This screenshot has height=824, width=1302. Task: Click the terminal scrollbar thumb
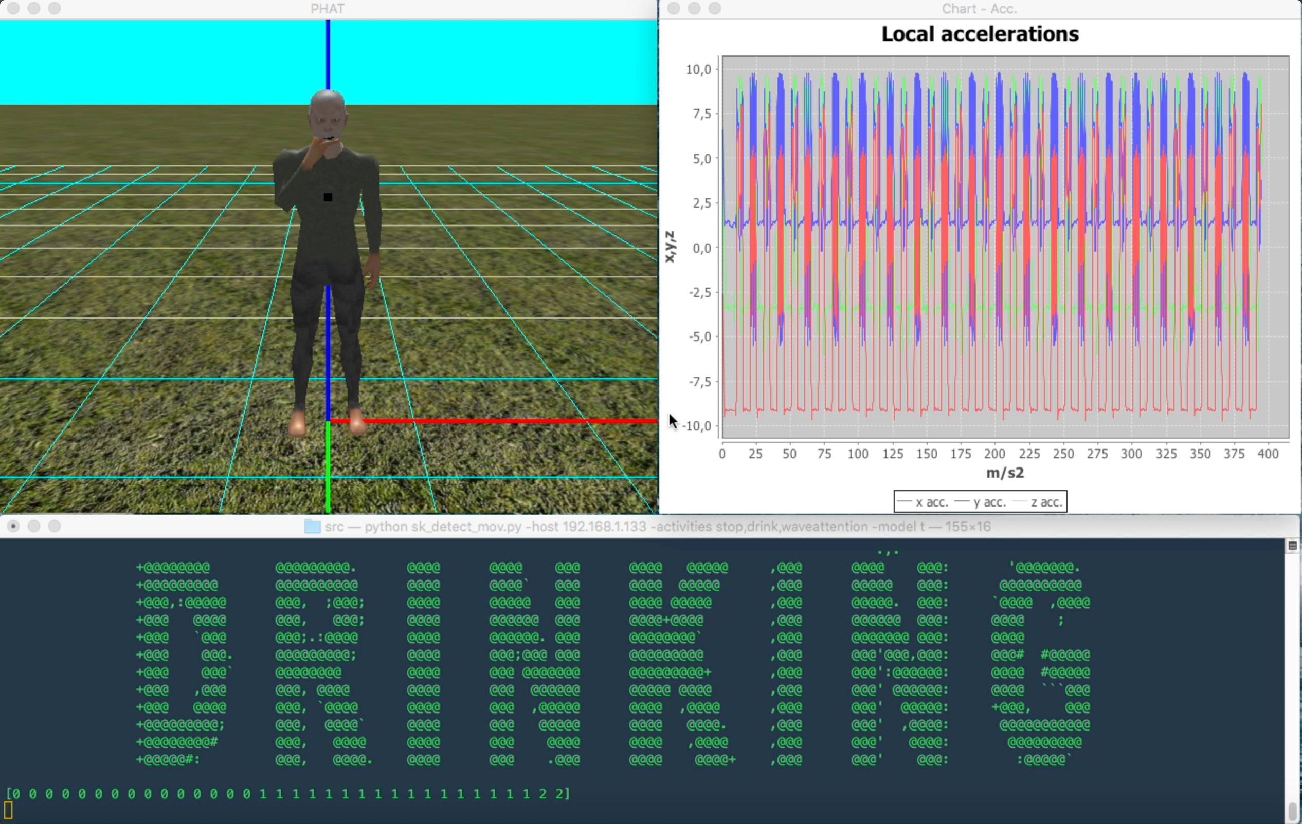[x=1292, y=811]
